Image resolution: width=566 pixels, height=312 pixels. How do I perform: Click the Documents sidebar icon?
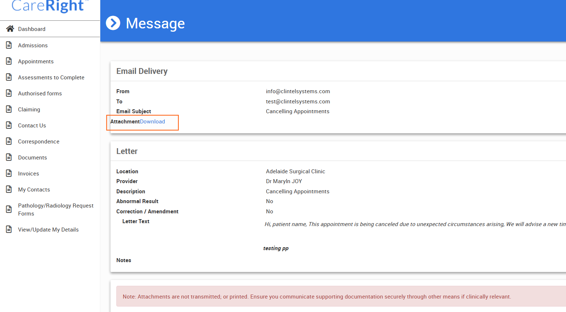pos(9,157)
